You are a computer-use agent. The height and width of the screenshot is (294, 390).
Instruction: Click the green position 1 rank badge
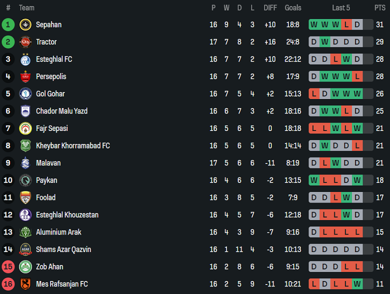[x=8, y=24]
